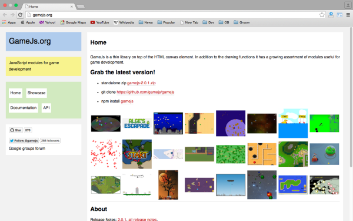Open the 2.0.1 release notes link
Screen dimensions: 353x221
[122, 219]
